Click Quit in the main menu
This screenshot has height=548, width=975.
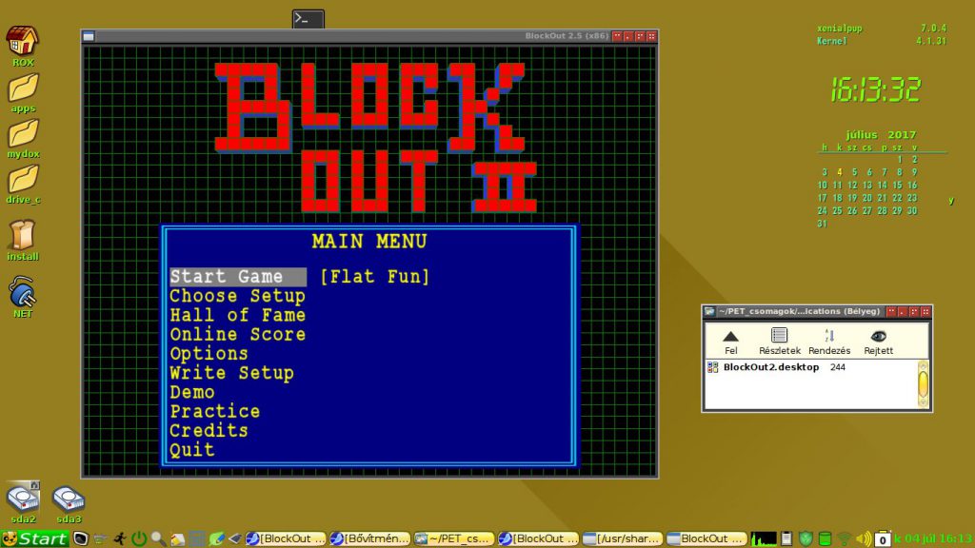[x=191, y=450]
